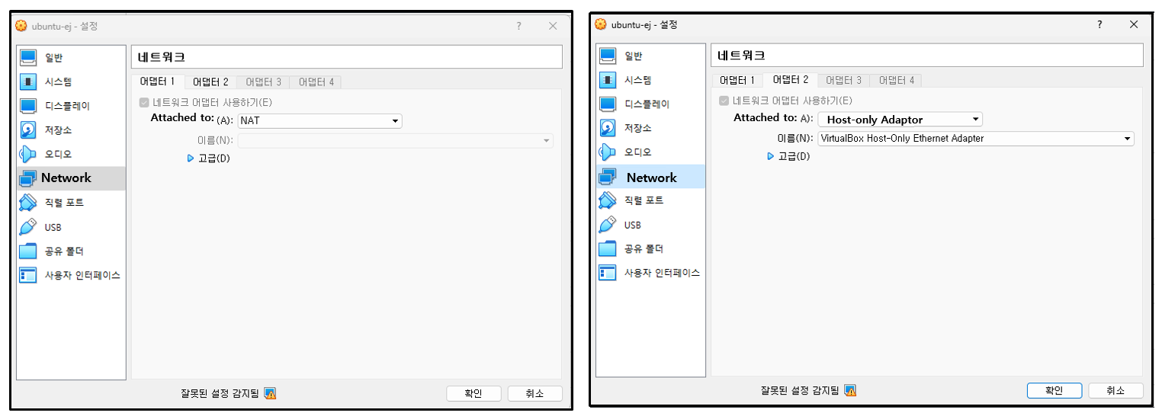Open the VirtualBox Host-Only Ethernet Adapter name dropdown
Viewport: 1162px width, 416px height.
(975, 139)
